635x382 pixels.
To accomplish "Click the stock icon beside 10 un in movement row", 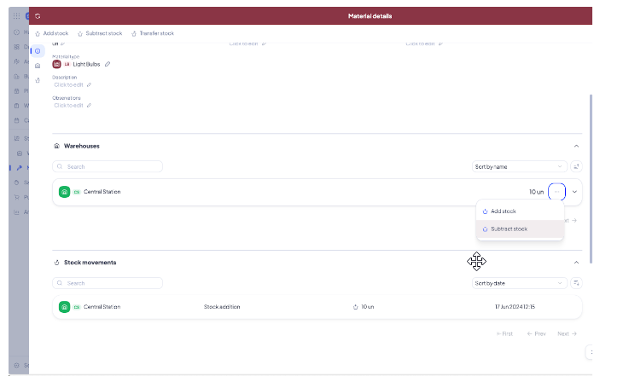I will point(356,307).
